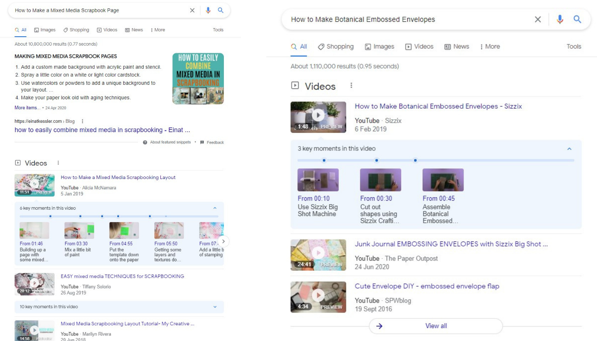597x341 pixels.
Task: Click Feedback text link under snippet
Action: 215,142
